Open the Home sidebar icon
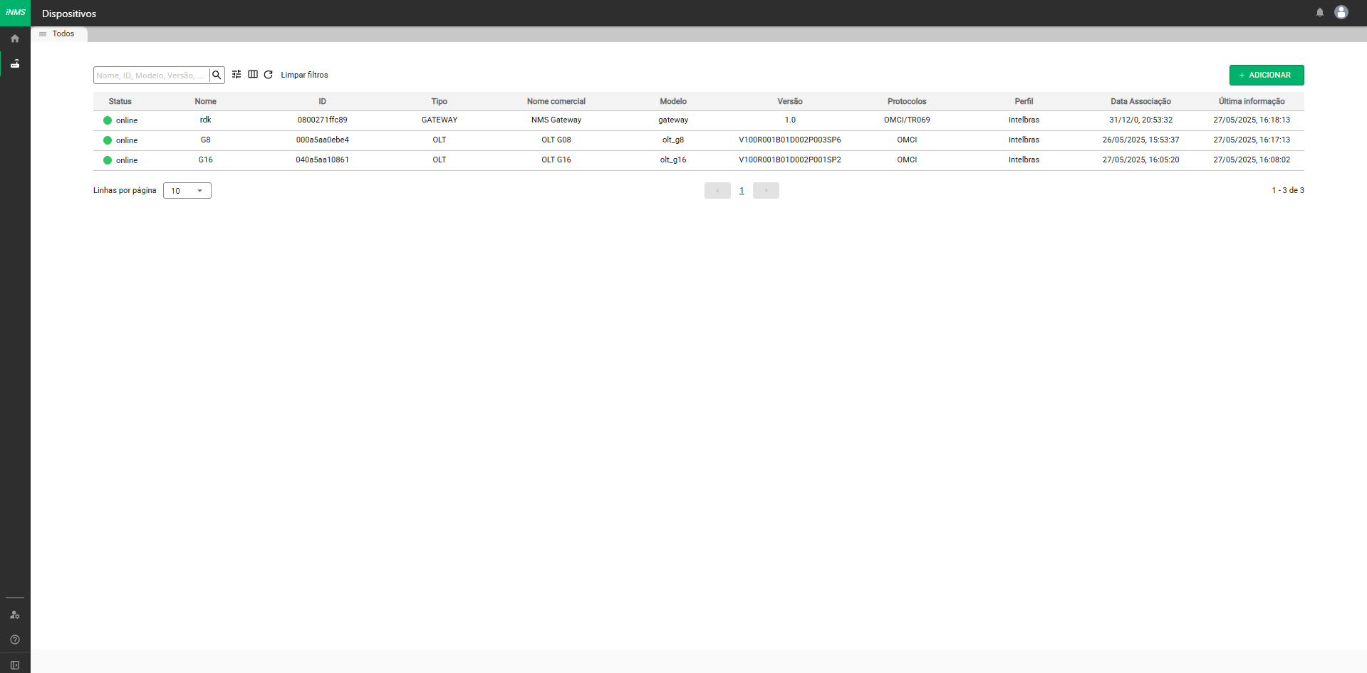The height and width of the screenshot is (673, 1367). click(x=15, y=38)
